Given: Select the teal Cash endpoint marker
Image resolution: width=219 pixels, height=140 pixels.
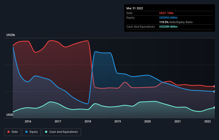Looking at the screenshot, I should tap(214, 108).
